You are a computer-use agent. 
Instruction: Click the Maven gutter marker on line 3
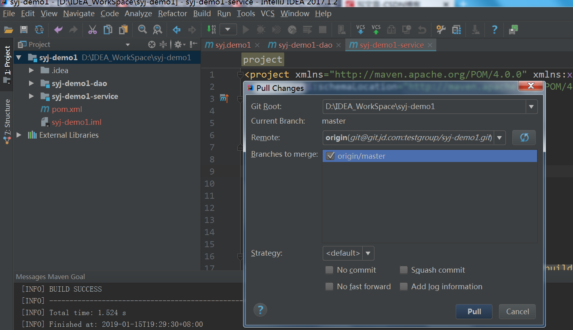[224, 98]
